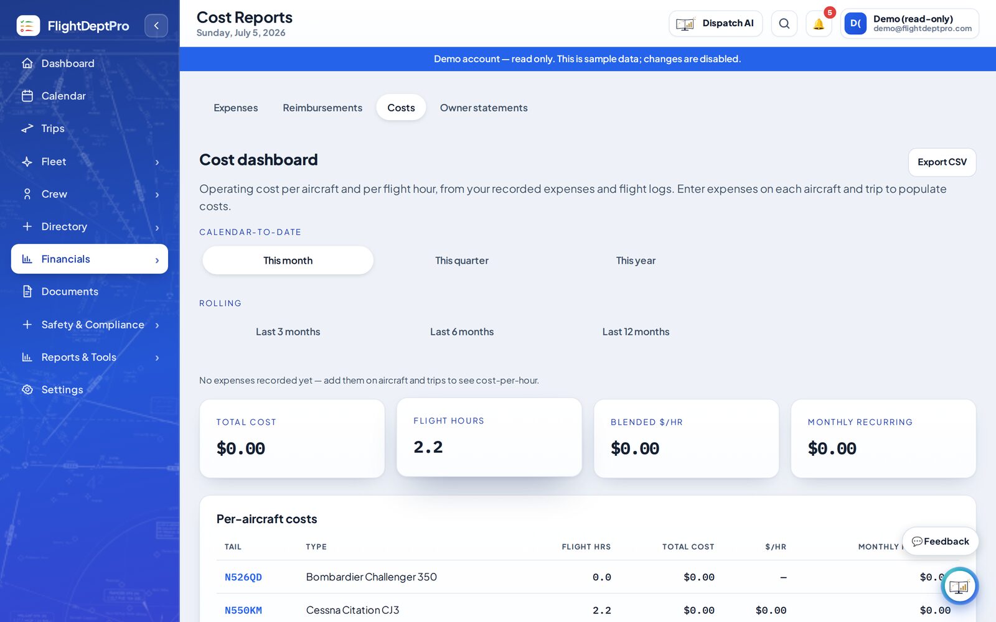Click the Dispatch AI monitor icon
The image size is (996, 622).
(685, 24)
